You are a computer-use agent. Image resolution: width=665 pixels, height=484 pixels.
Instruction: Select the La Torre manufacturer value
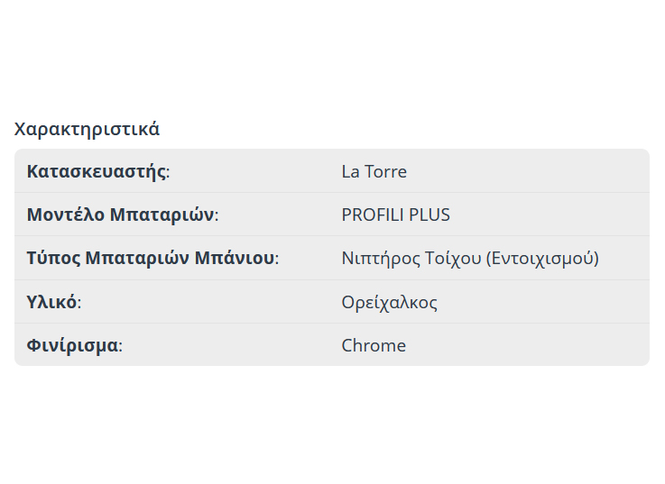374,171
